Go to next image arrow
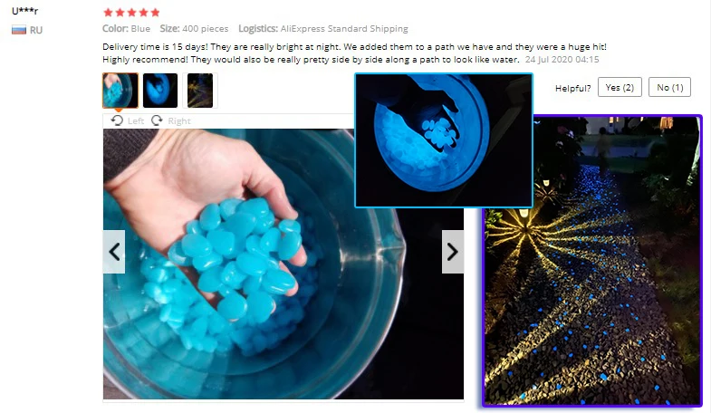The image size is (711, 413). (453, 252)
